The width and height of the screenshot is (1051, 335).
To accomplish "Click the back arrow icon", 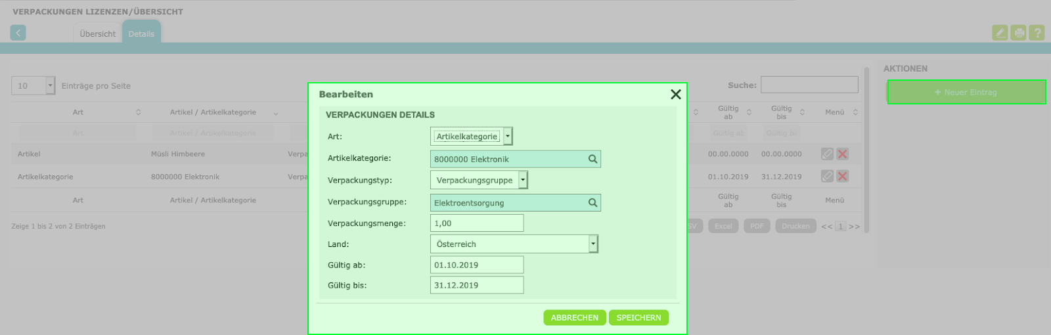I will pyautogui.click(x=18, y=32).
